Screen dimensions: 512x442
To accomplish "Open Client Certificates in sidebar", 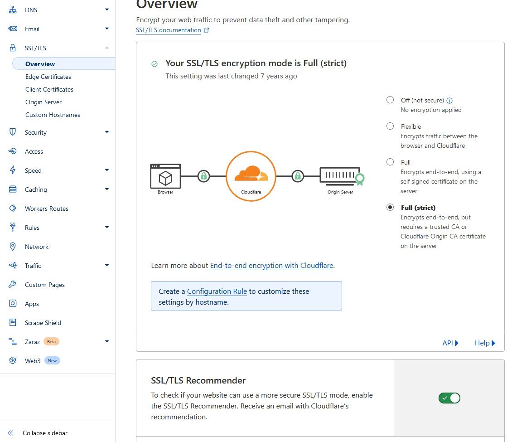I will pos(49,89).
